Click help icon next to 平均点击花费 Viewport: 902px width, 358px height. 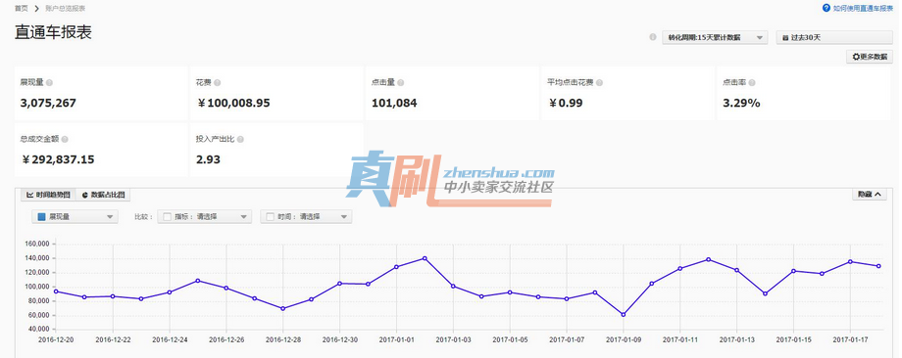(x=599, y=82)
